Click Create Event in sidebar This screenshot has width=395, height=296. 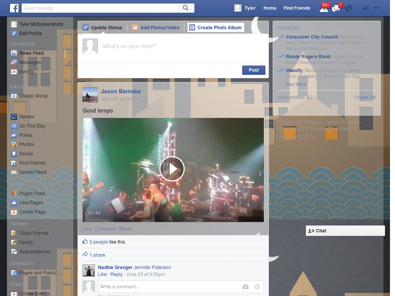[x=29, y=293]
